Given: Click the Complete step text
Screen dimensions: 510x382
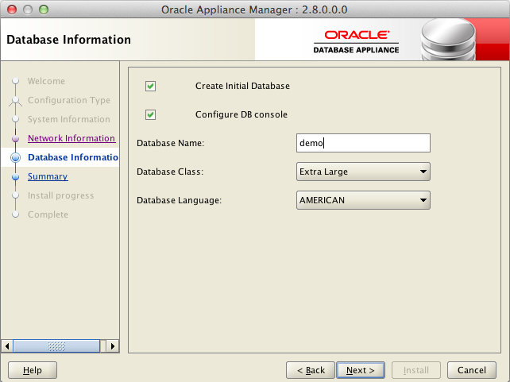Looking at the screenshot, I should pyautogui.click(x=48, y=214).
